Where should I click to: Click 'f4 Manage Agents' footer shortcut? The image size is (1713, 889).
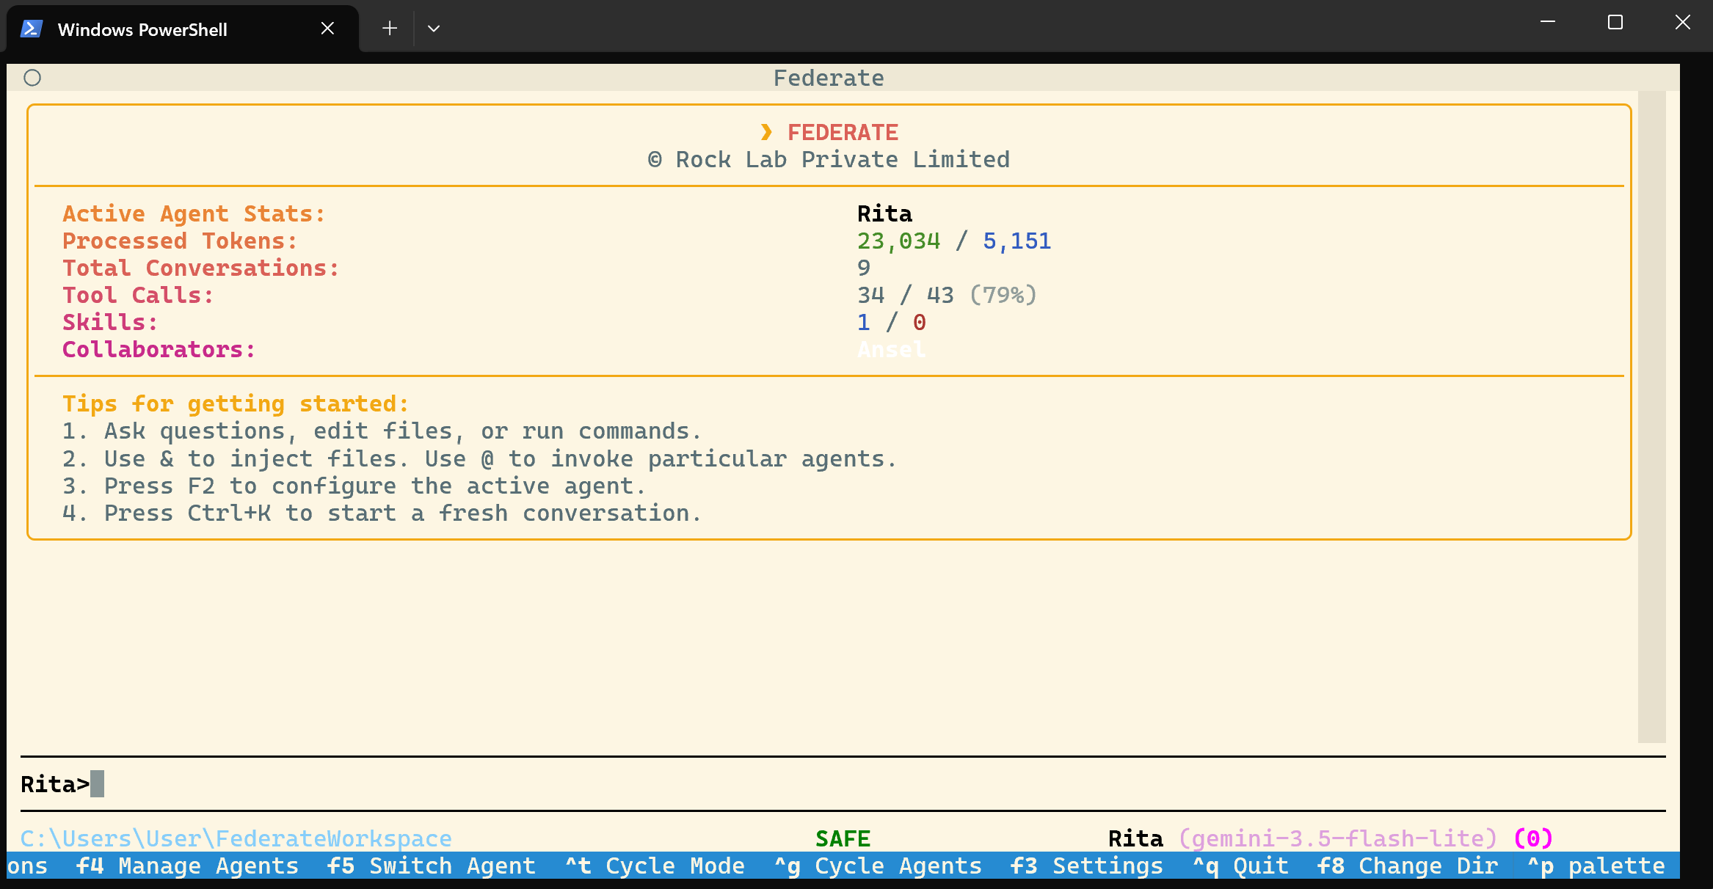click(x=187, y=866)
